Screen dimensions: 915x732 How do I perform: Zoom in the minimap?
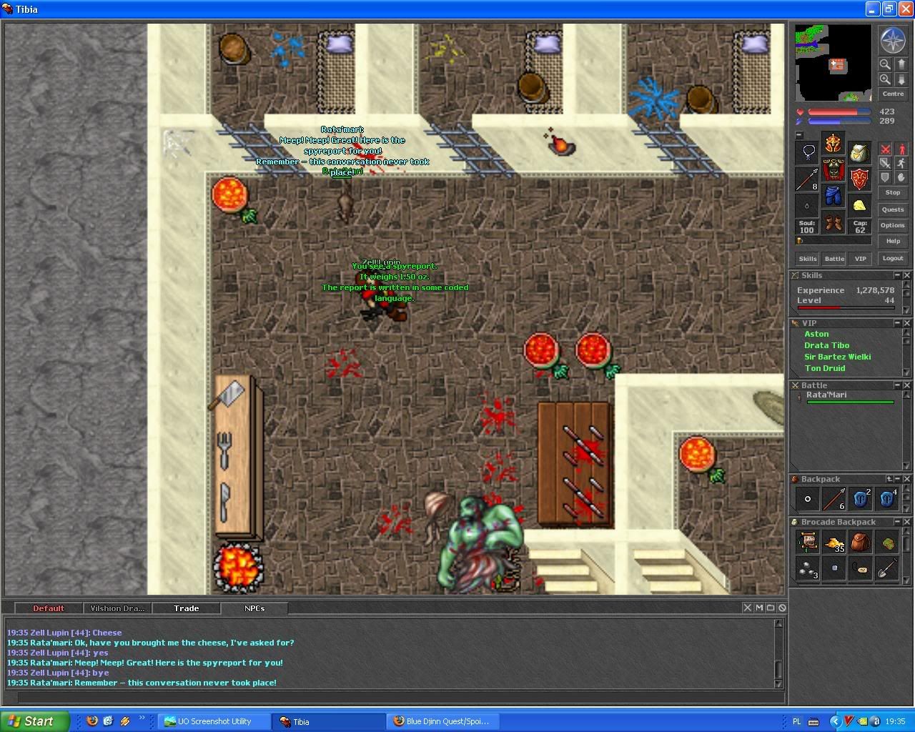click(x=885, y=79)
